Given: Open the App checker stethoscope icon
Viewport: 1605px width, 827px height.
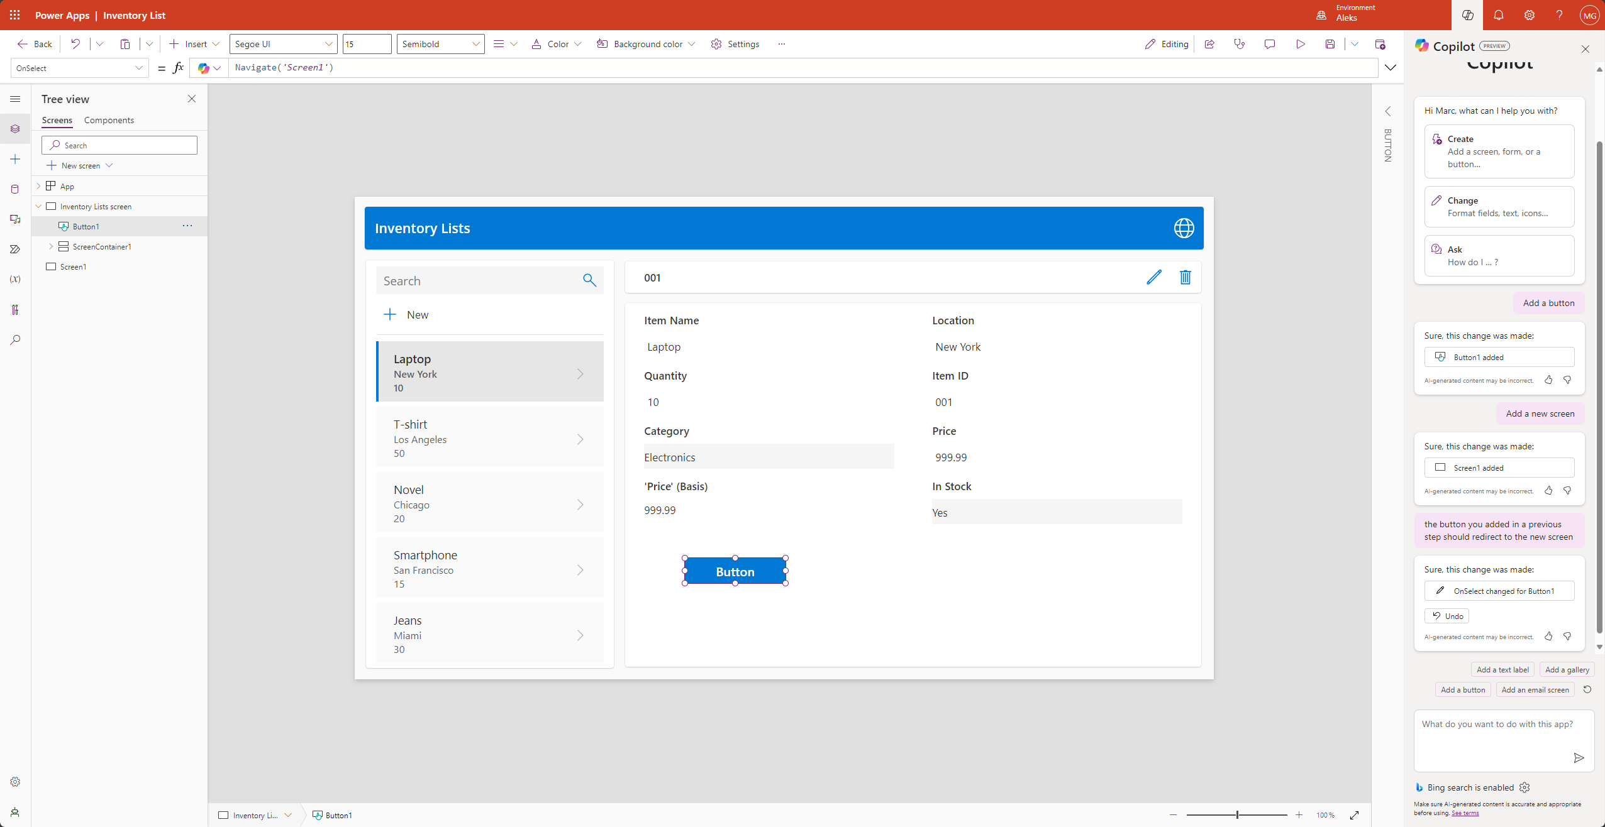Looking at the screenshot, I should tap(1240, 44).
